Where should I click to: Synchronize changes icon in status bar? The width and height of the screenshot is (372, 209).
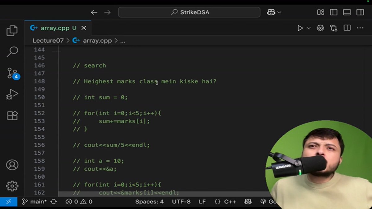(x=54, y=202)
